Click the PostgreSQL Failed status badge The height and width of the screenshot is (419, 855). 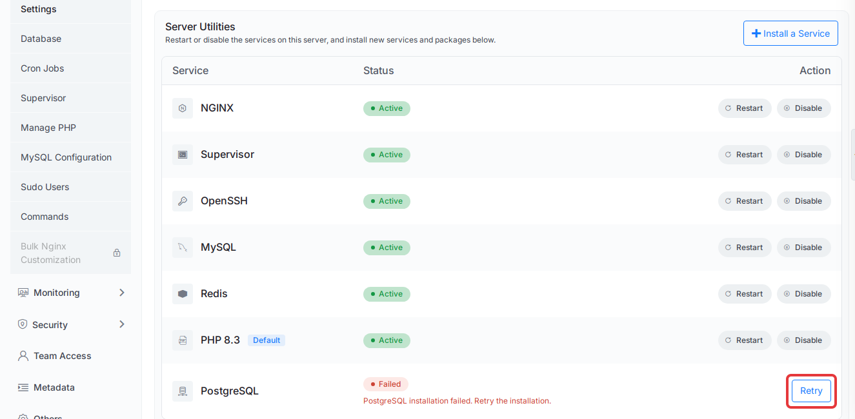point(386,384)
